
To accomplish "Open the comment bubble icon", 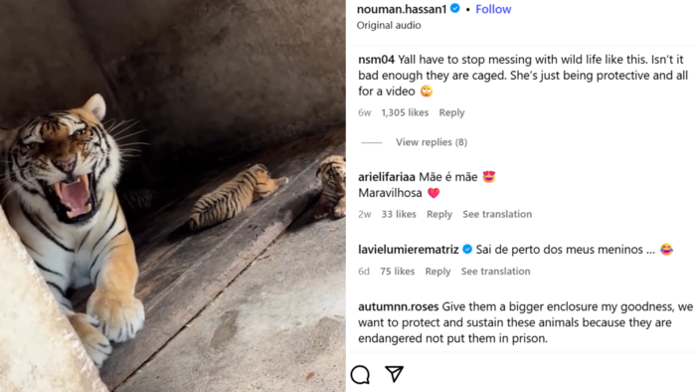I will tap(360, 374).
